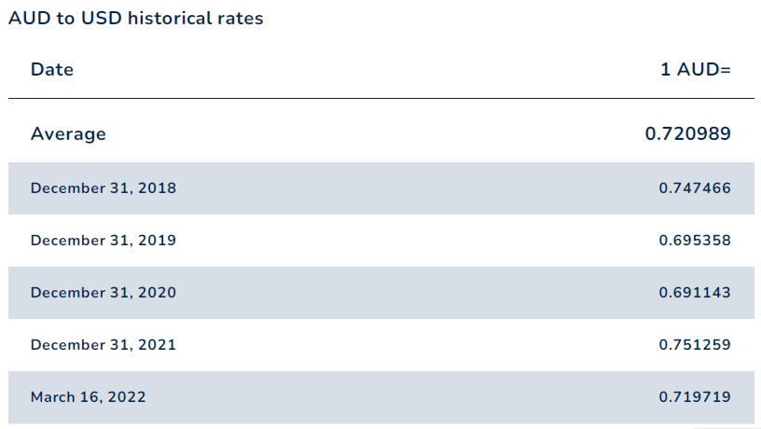Select the Date column header

52,69
